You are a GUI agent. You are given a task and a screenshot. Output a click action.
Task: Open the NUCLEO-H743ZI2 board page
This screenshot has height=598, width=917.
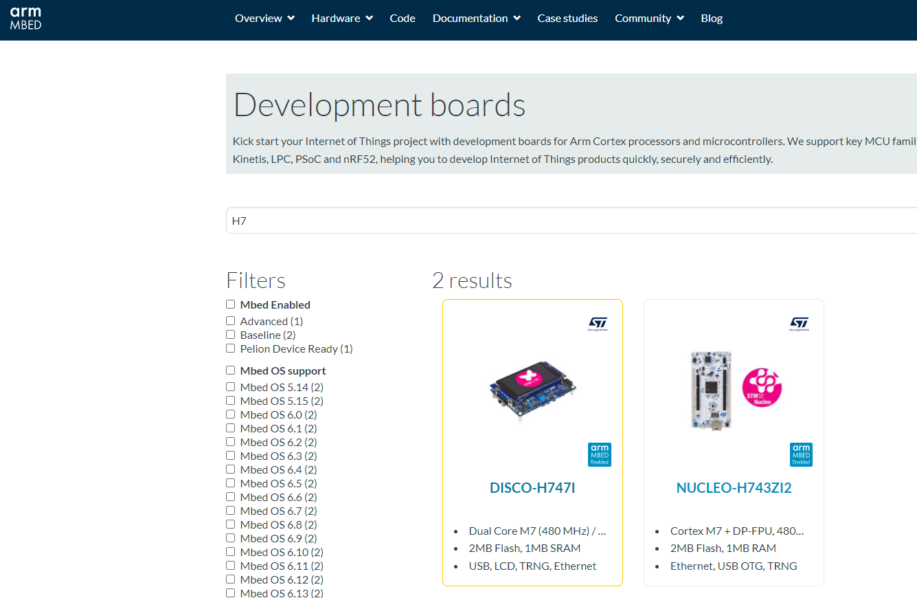click(x=734, y=488)
